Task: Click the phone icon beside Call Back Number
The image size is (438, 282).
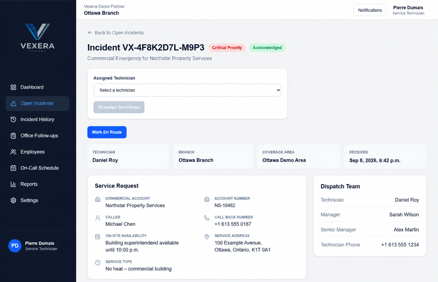Action: [207, 218]
